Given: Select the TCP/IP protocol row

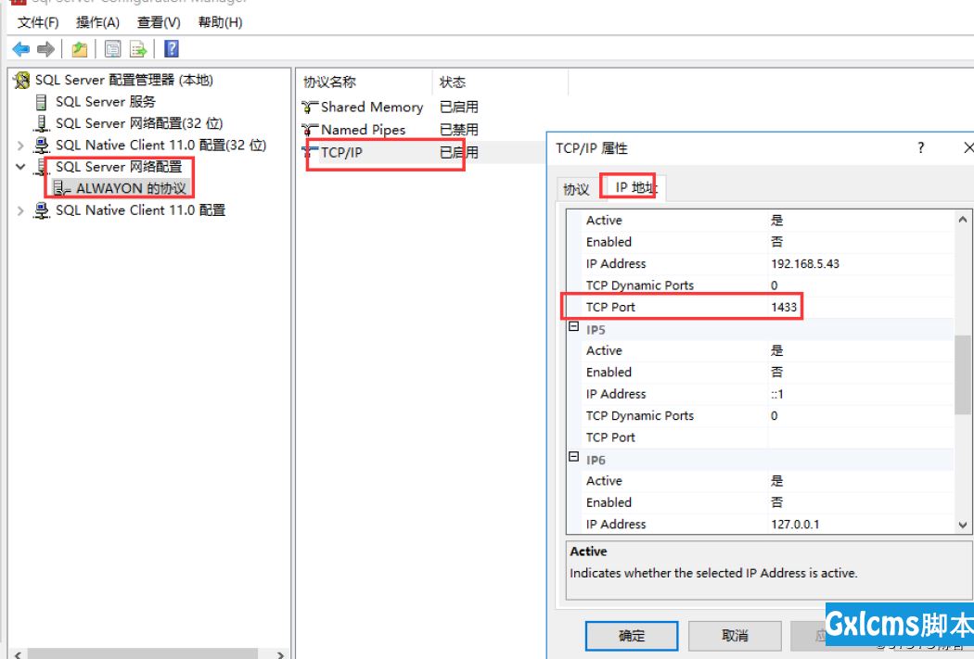Looking at the screenshot, I should pyautogui.click(x=424, y=152).
